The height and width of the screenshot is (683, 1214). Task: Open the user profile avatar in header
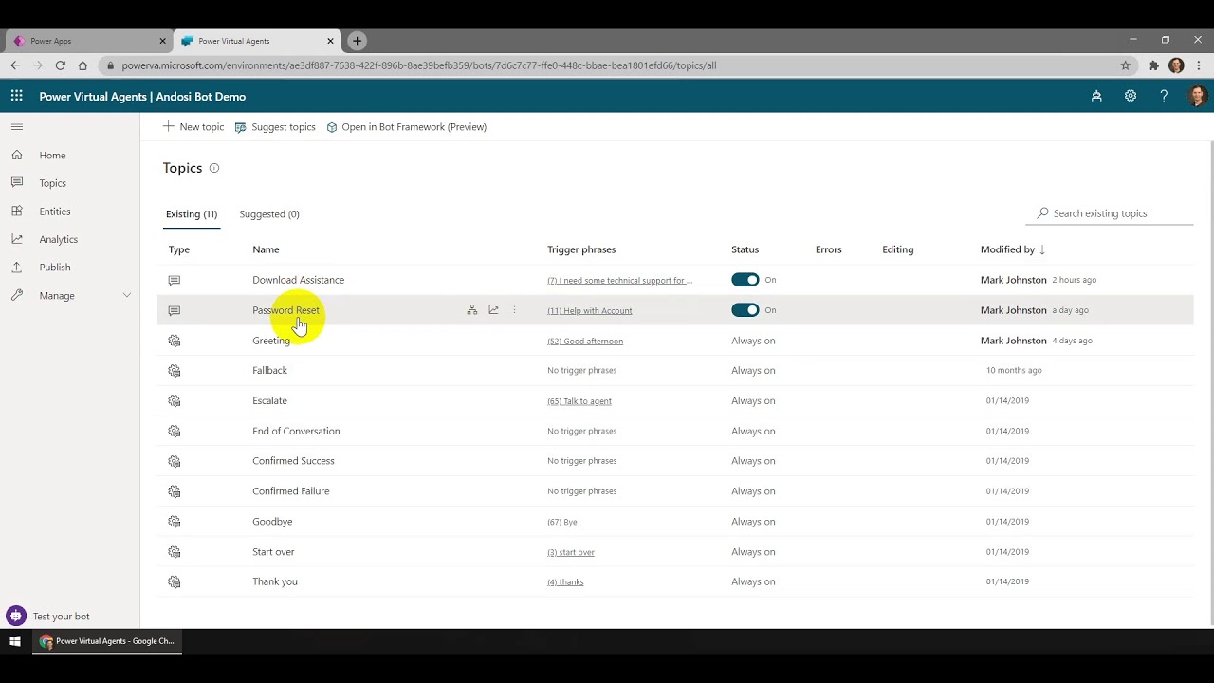(1196, 96)
